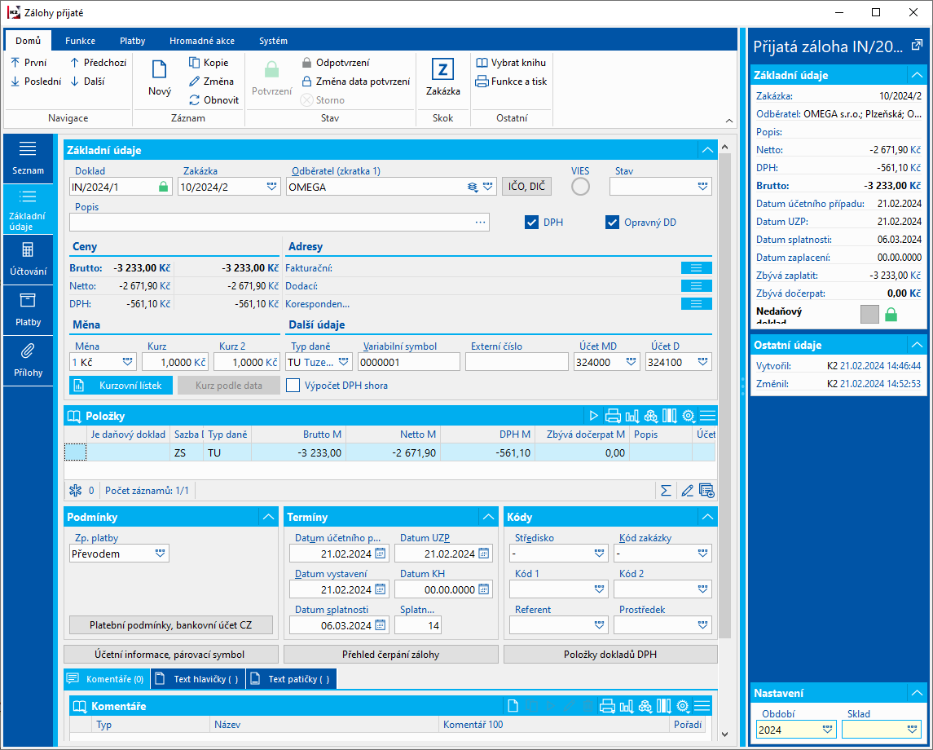Click the Zakázka jump icon in ribbon
Image resolution: width=933 pixels, height=750 pixels.
tap(442, 70)
